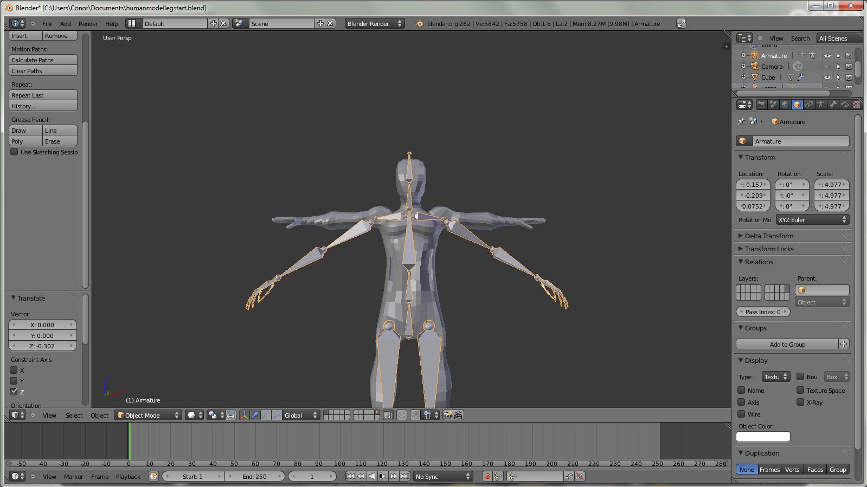Image resolution: width=867 pixels, height=487 pixels.
Task: Open the Blender Render engine dropdown
Action: [375, 23]
